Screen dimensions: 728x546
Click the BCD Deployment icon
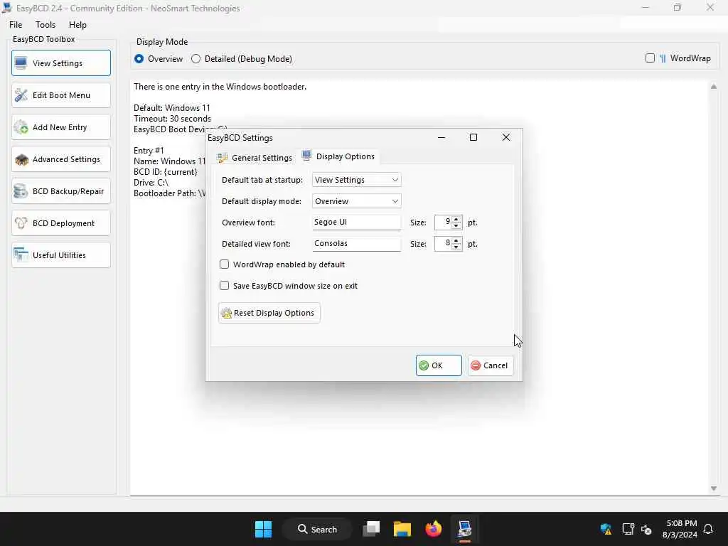pyautogui.click(x=21, y=223)
